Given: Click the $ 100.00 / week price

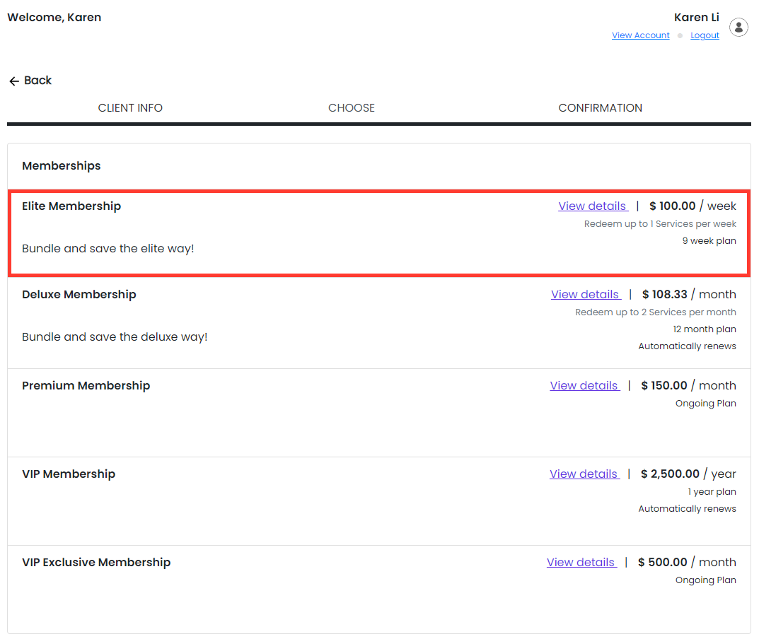Looking at the screenshot, I should coord(693,206).
